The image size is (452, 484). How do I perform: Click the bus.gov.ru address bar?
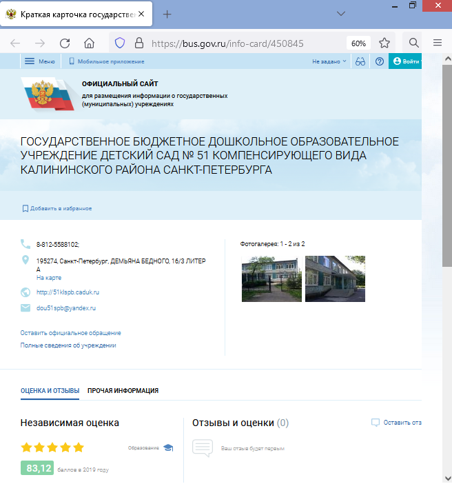coord(227,43)
